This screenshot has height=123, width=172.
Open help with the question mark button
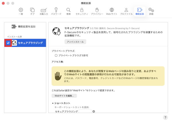(165, 117)
